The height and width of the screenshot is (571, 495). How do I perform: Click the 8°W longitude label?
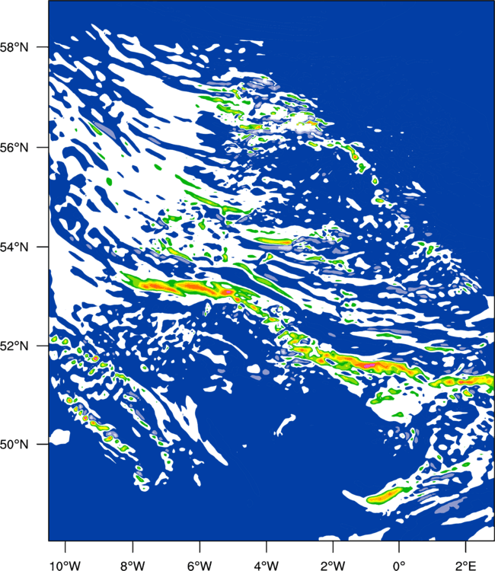pos(133,566)
